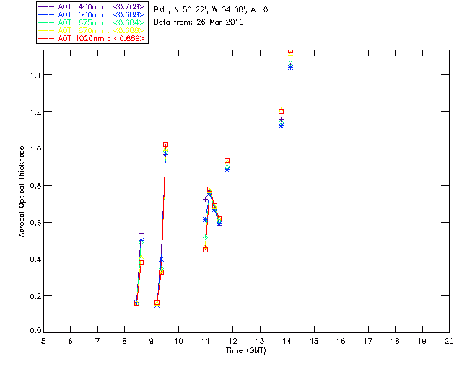Click the PML location title text
The width and height of the screenshot is (462, 369).
pyautogui.click(x=214, y=9)
